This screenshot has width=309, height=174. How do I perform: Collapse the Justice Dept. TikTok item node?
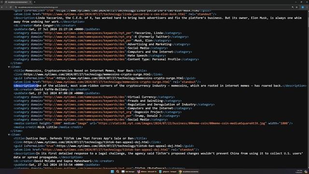tap(9, 134)
